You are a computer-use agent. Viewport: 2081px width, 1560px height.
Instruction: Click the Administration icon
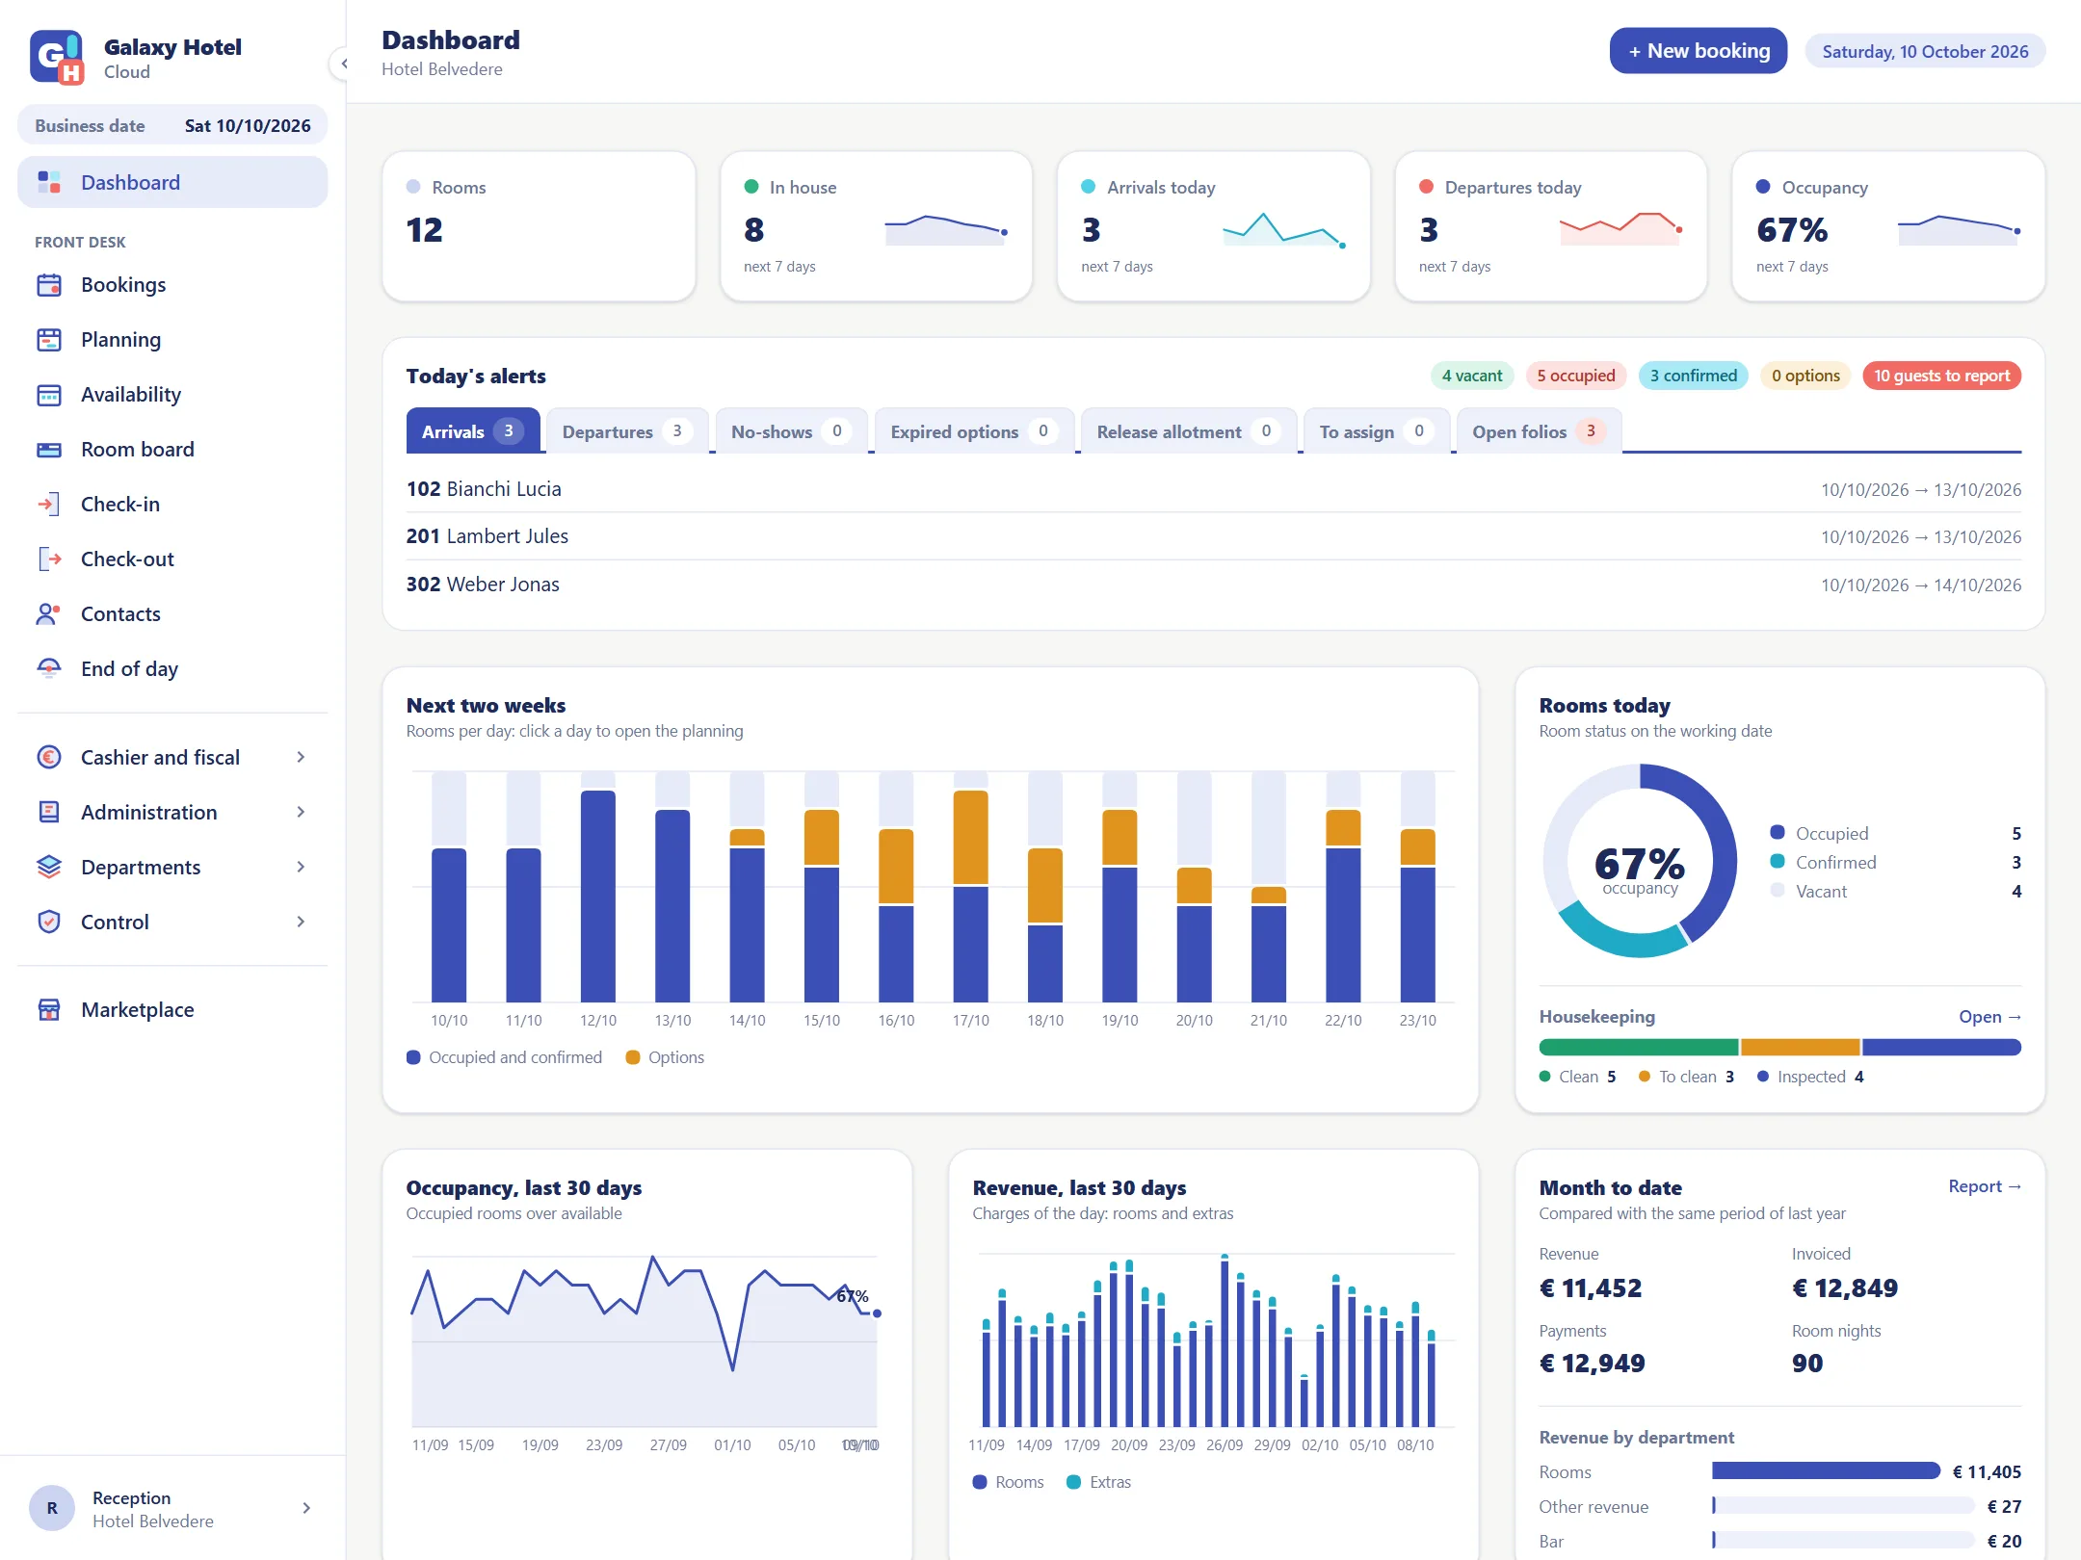click(49, 813)
